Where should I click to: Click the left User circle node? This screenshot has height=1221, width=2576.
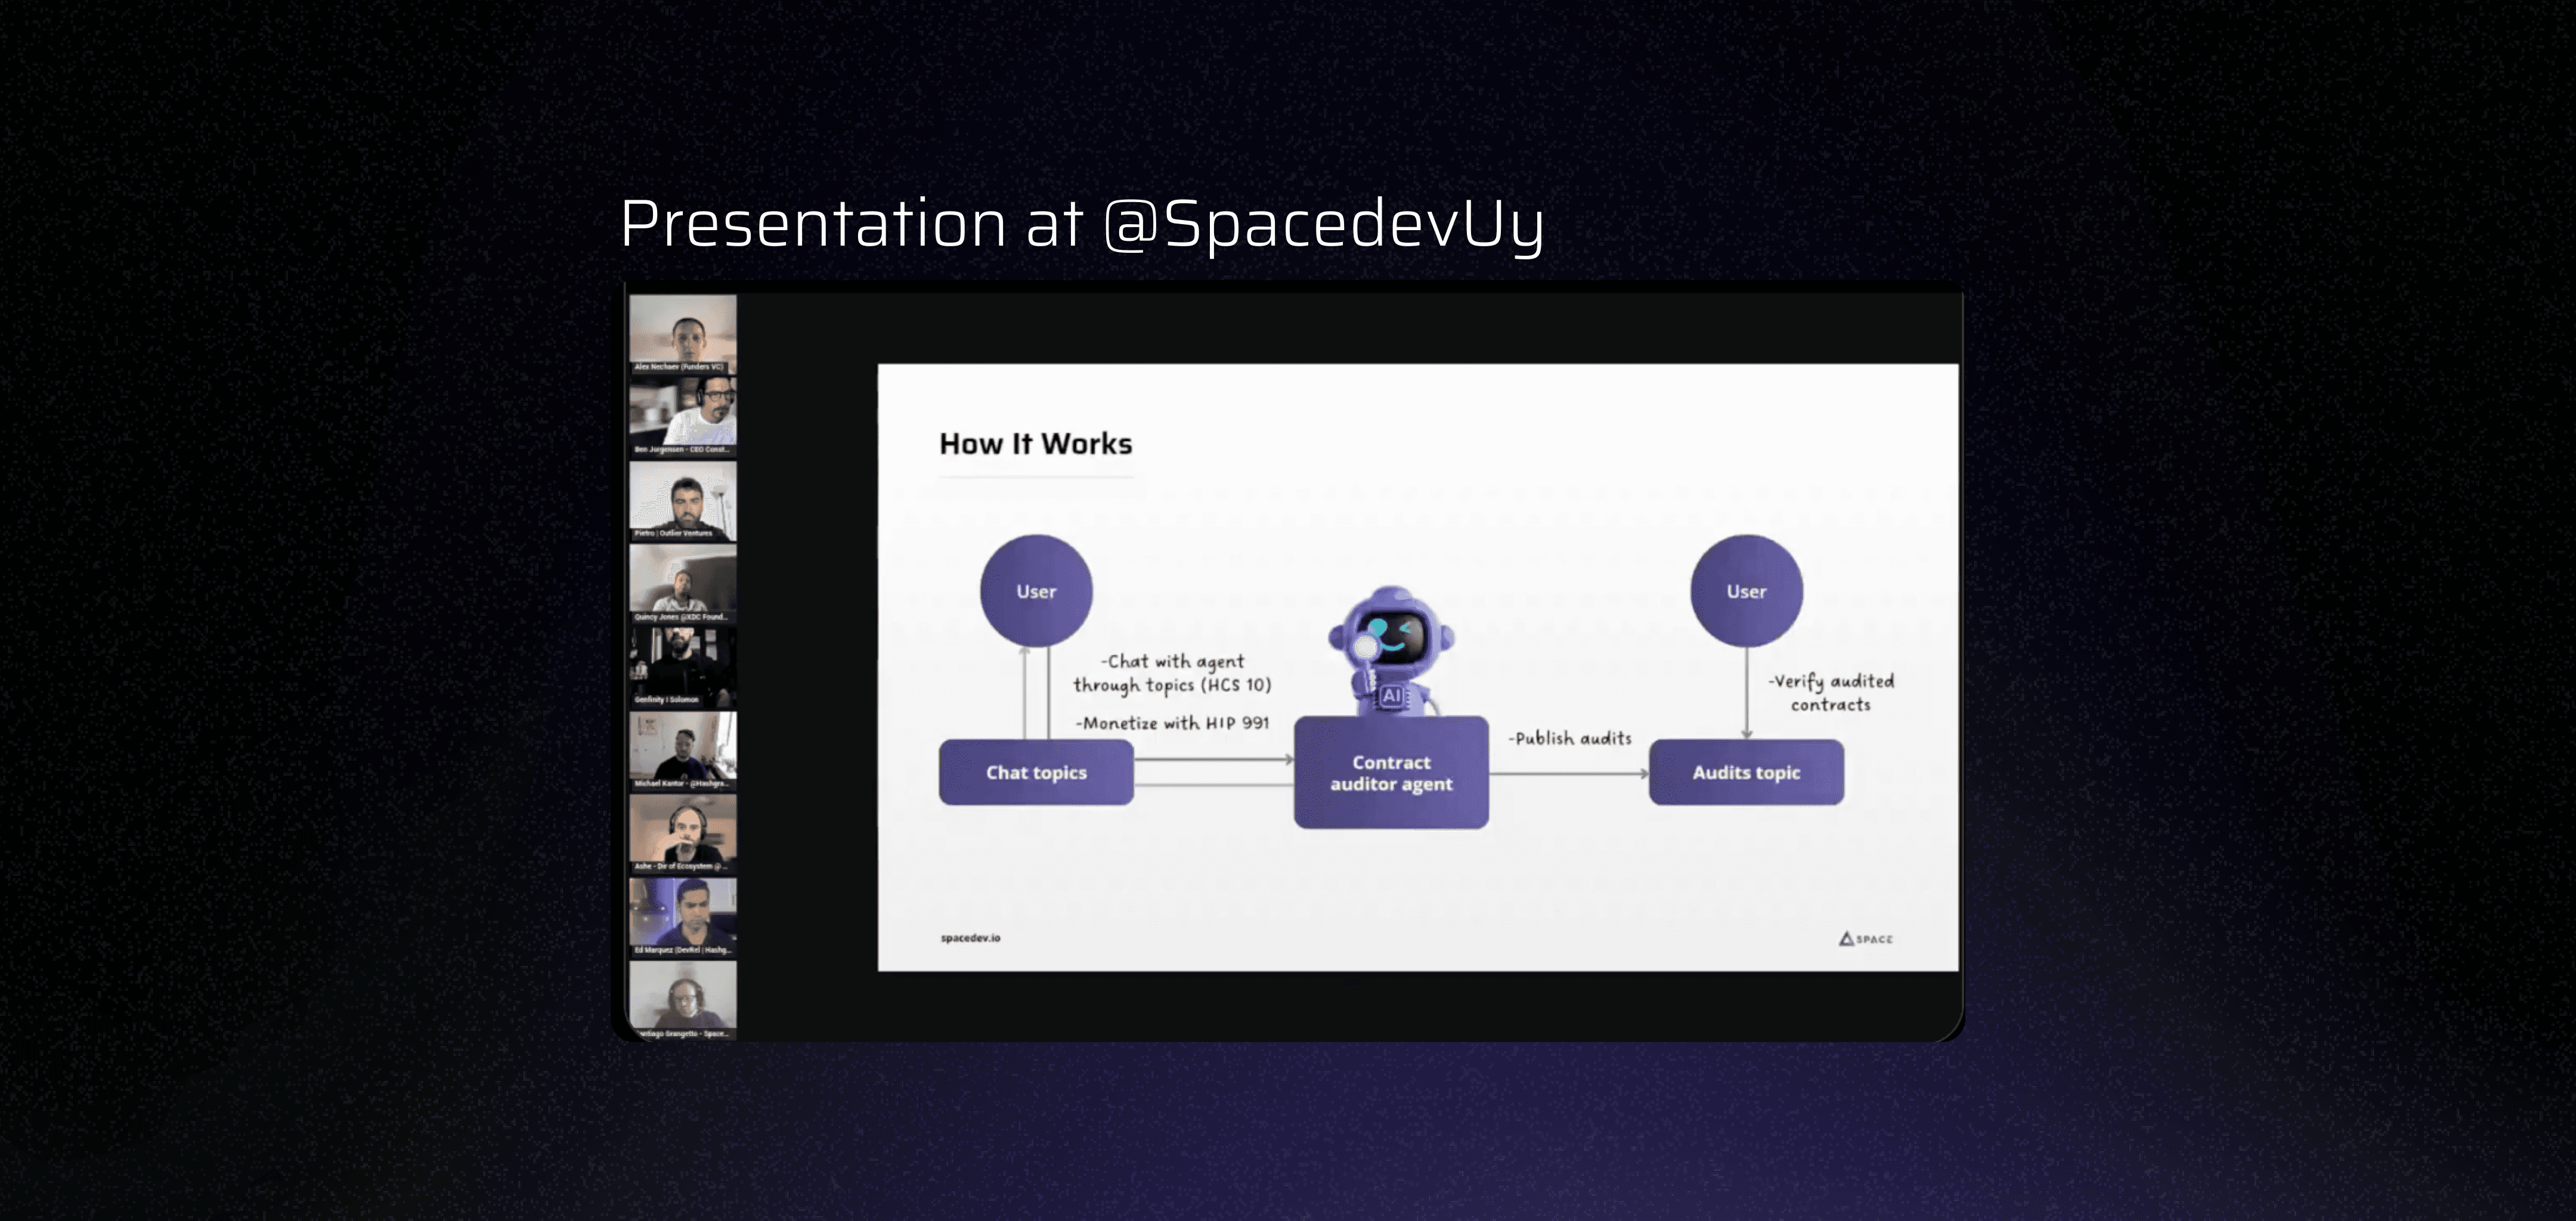pos(1036,591)
